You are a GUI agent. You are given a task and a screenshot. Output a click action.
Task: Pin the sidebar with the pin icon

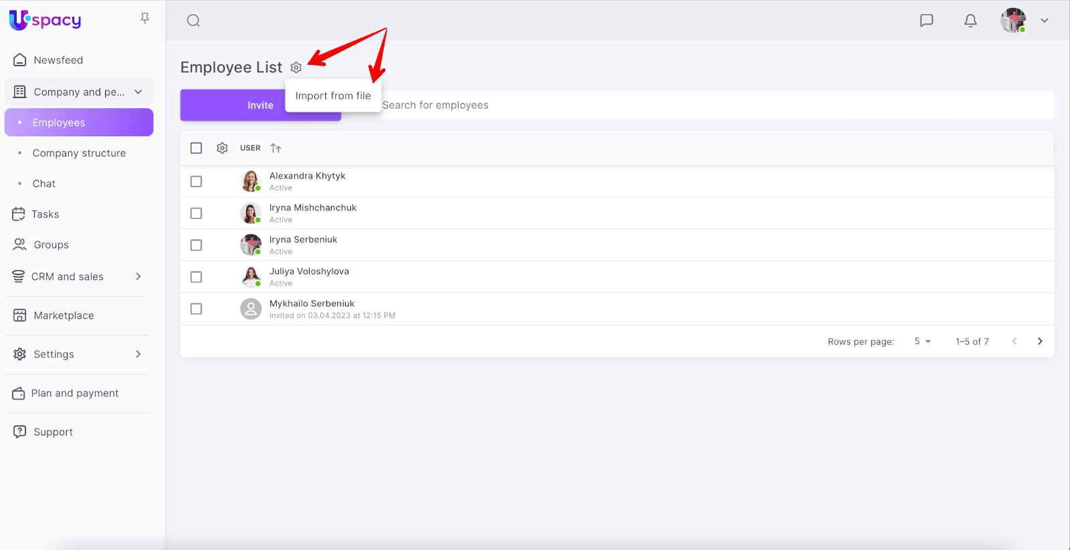click(x=144, y=19)
